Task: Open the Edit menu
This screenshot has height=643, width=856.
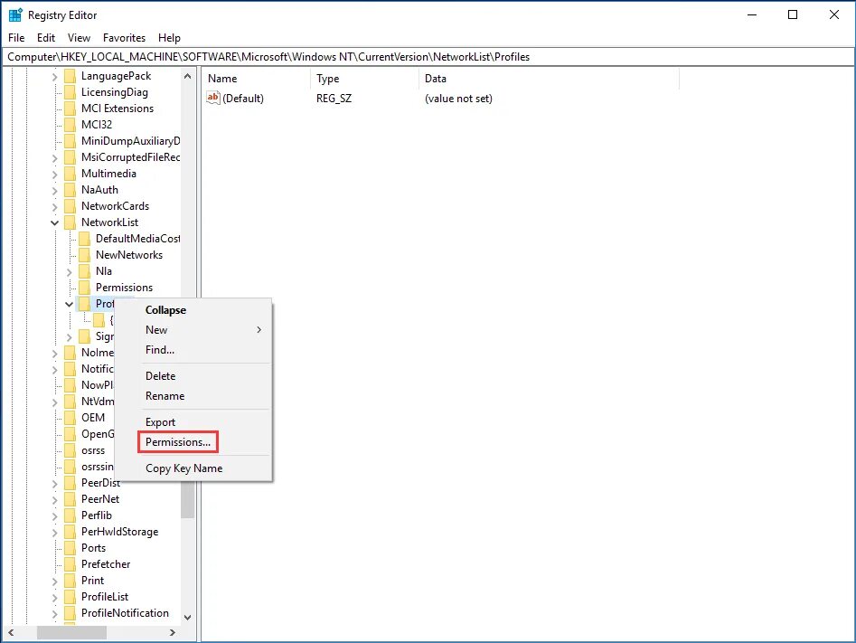Action: tap(46, 38)
